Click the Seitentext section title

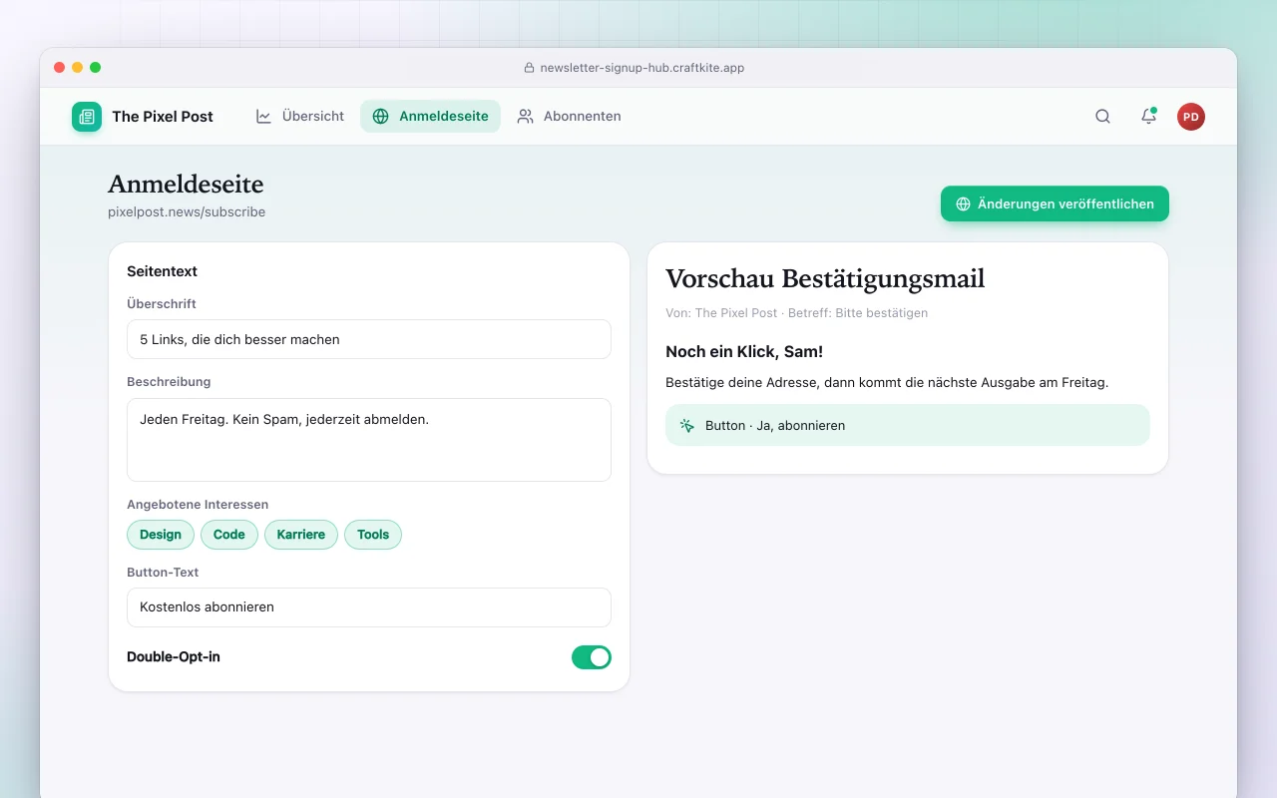162,271
